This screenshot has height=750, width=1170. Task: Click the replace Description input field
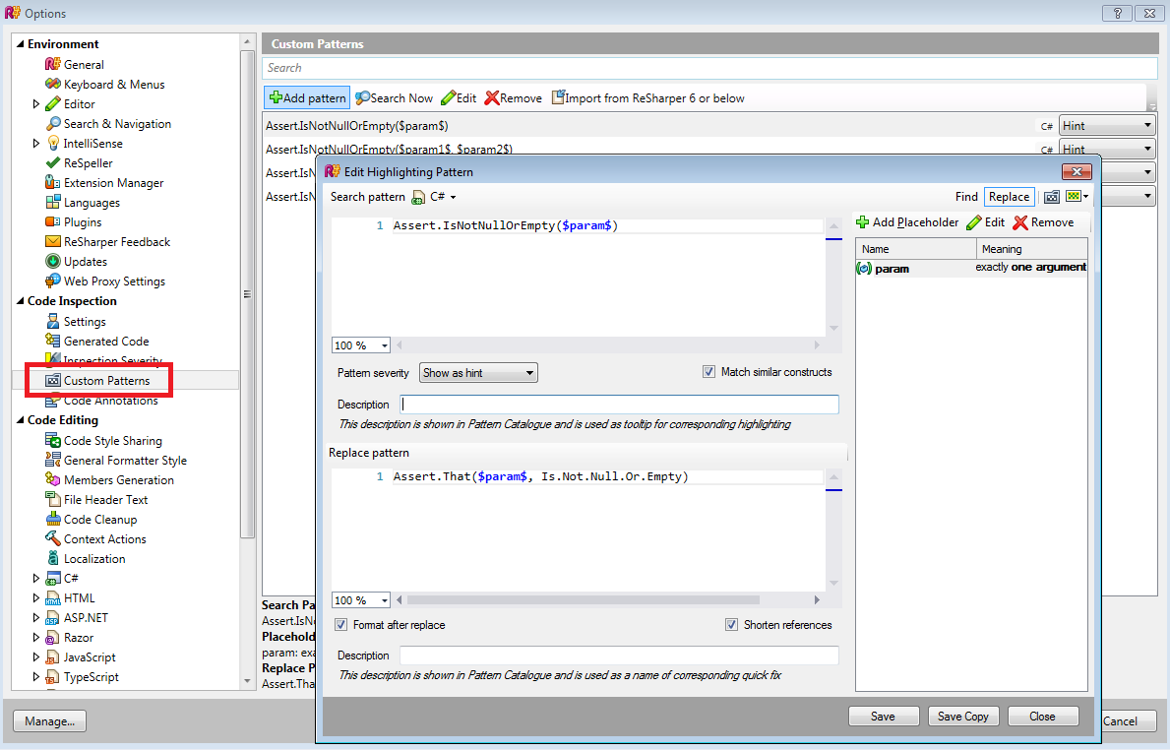click(619, 656)
